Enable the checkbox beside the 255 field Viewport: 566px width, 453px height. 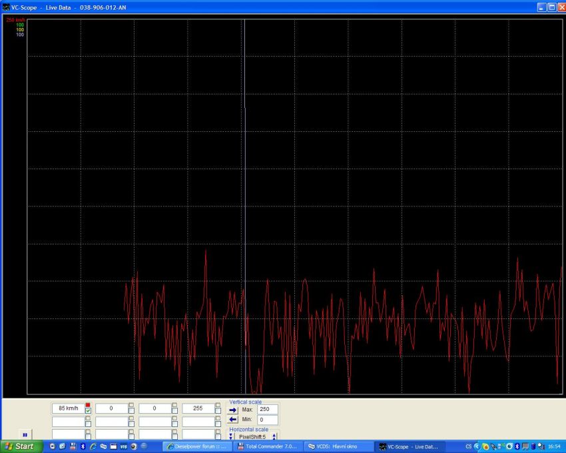click(x=218, y=411)
